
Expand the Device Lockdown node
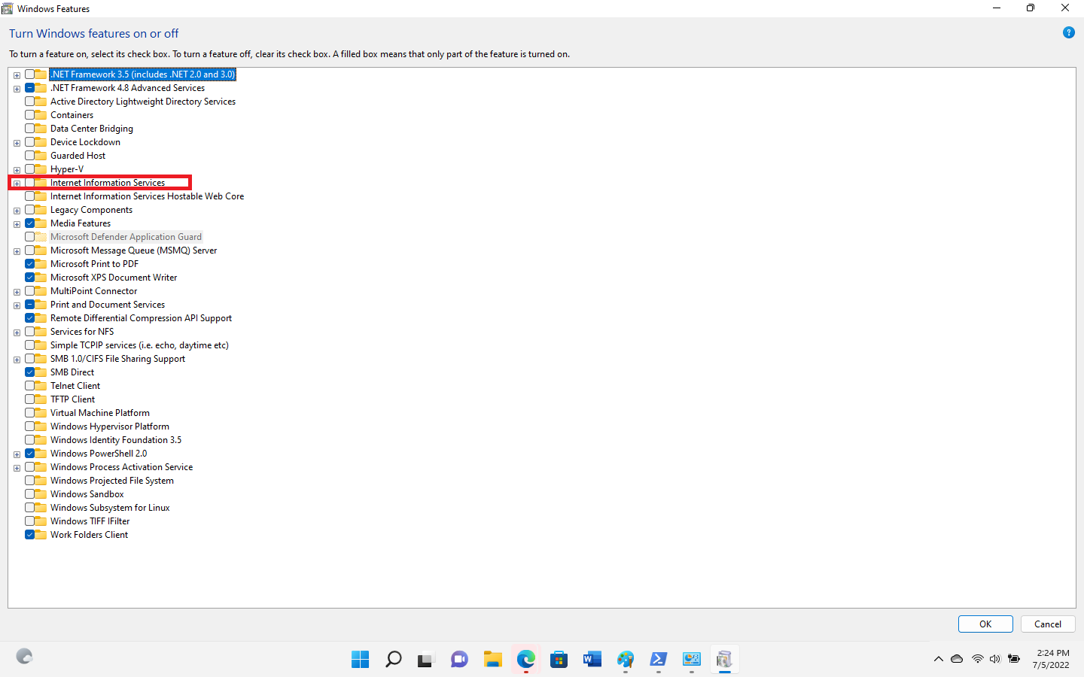(17, 143)
